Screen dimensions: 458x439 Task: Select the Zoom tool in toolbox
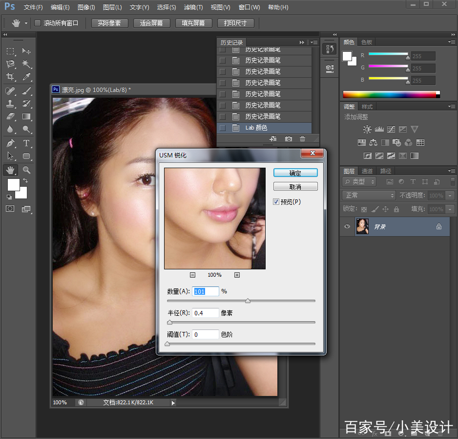(27, 170)
